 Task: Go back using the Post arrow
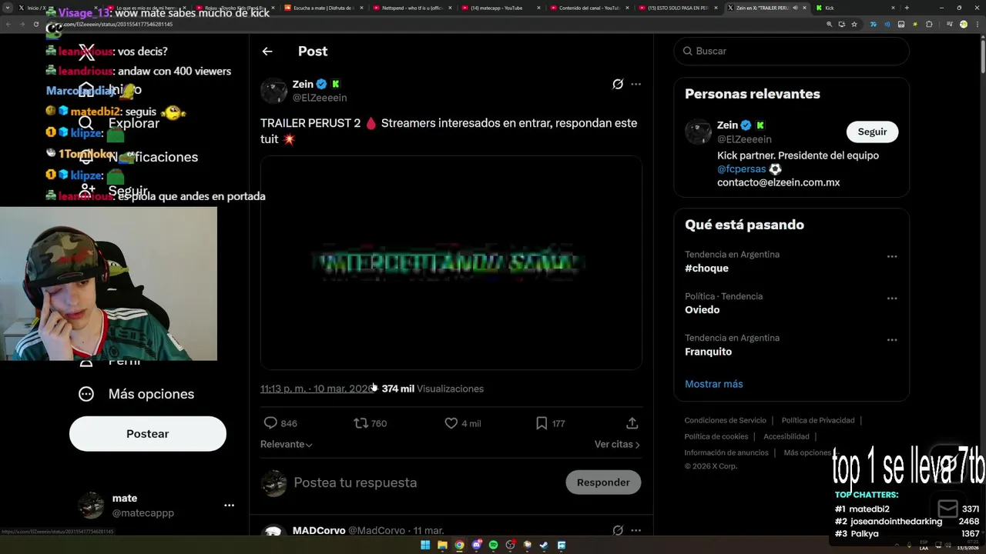click(x=267, y=52)
